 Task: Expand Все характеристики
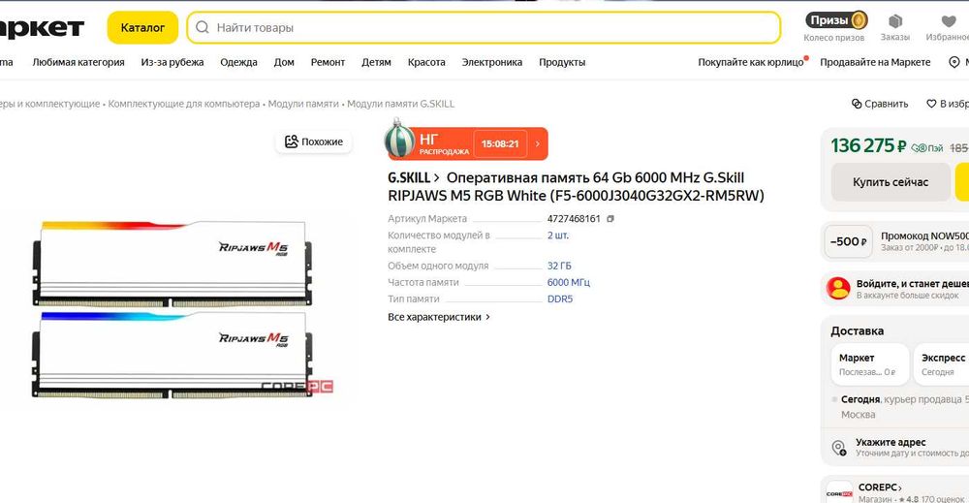439,317
